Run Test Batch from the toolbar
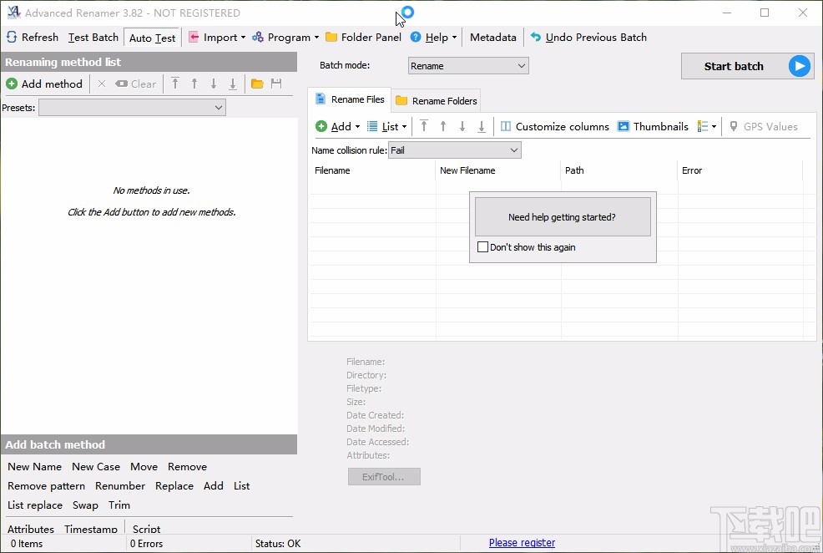Image resolution: width=823 pixels, height=553 pixels. (x=93, y=38)
